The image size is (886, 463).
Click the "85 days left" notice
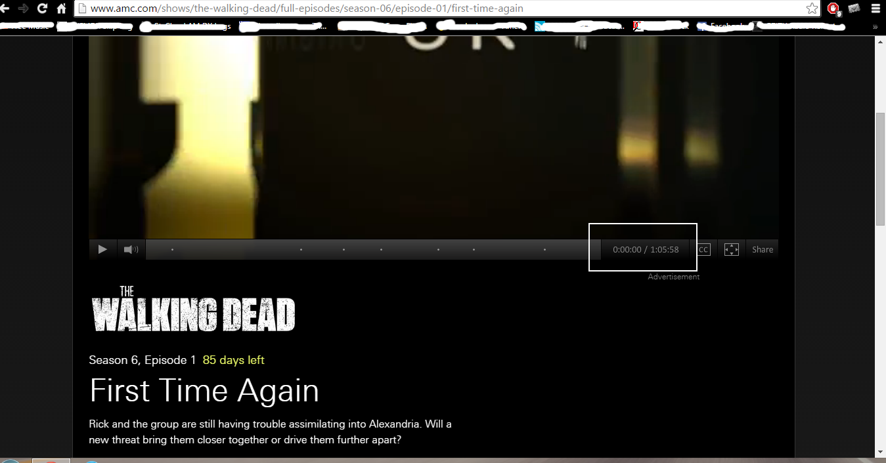pos(234,360)
